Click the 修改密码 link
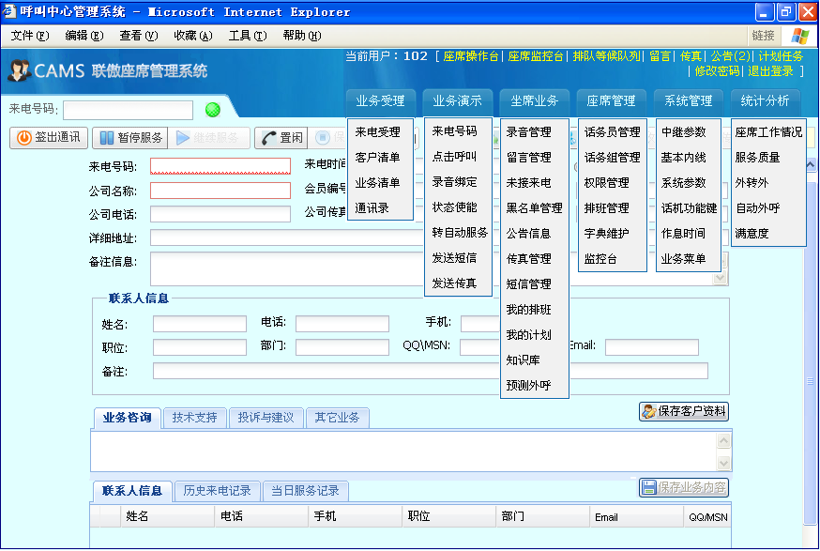 (718, 71)
